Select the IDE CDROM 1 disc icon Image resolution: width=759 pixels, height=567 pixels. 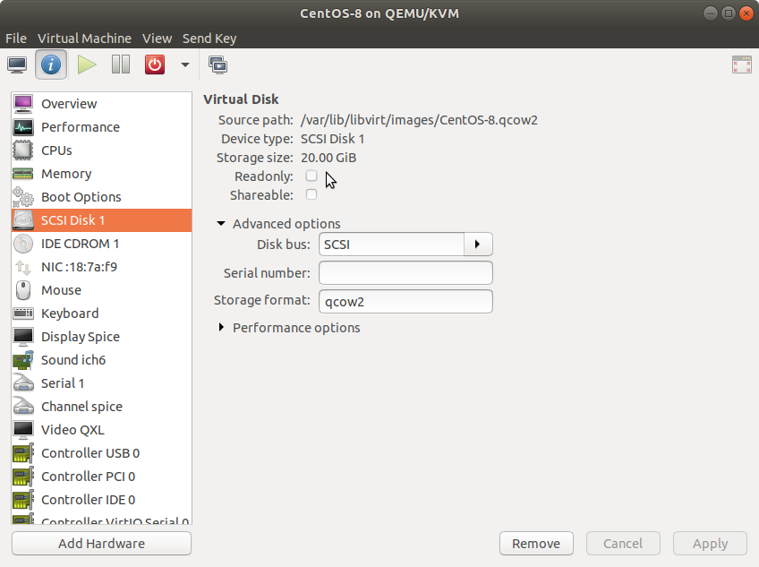[x=22, y=244]
